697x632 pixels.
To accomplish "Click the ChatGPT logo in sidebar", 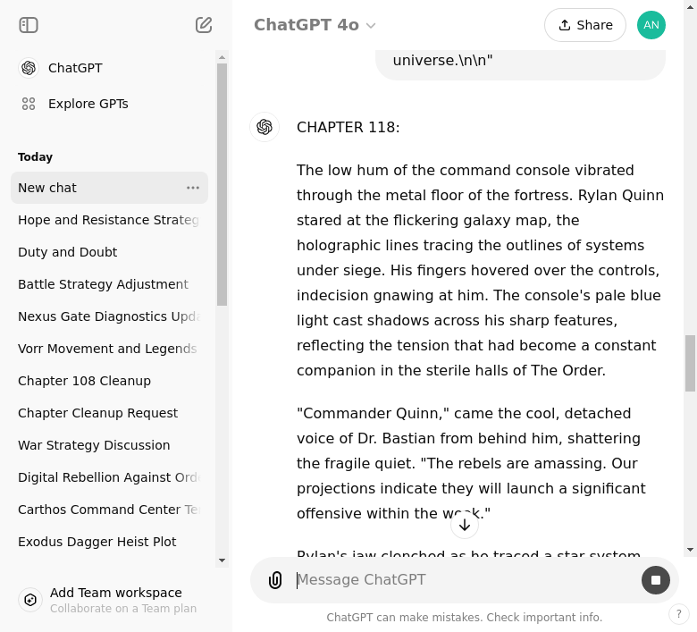I will click(x=29, y=68).
